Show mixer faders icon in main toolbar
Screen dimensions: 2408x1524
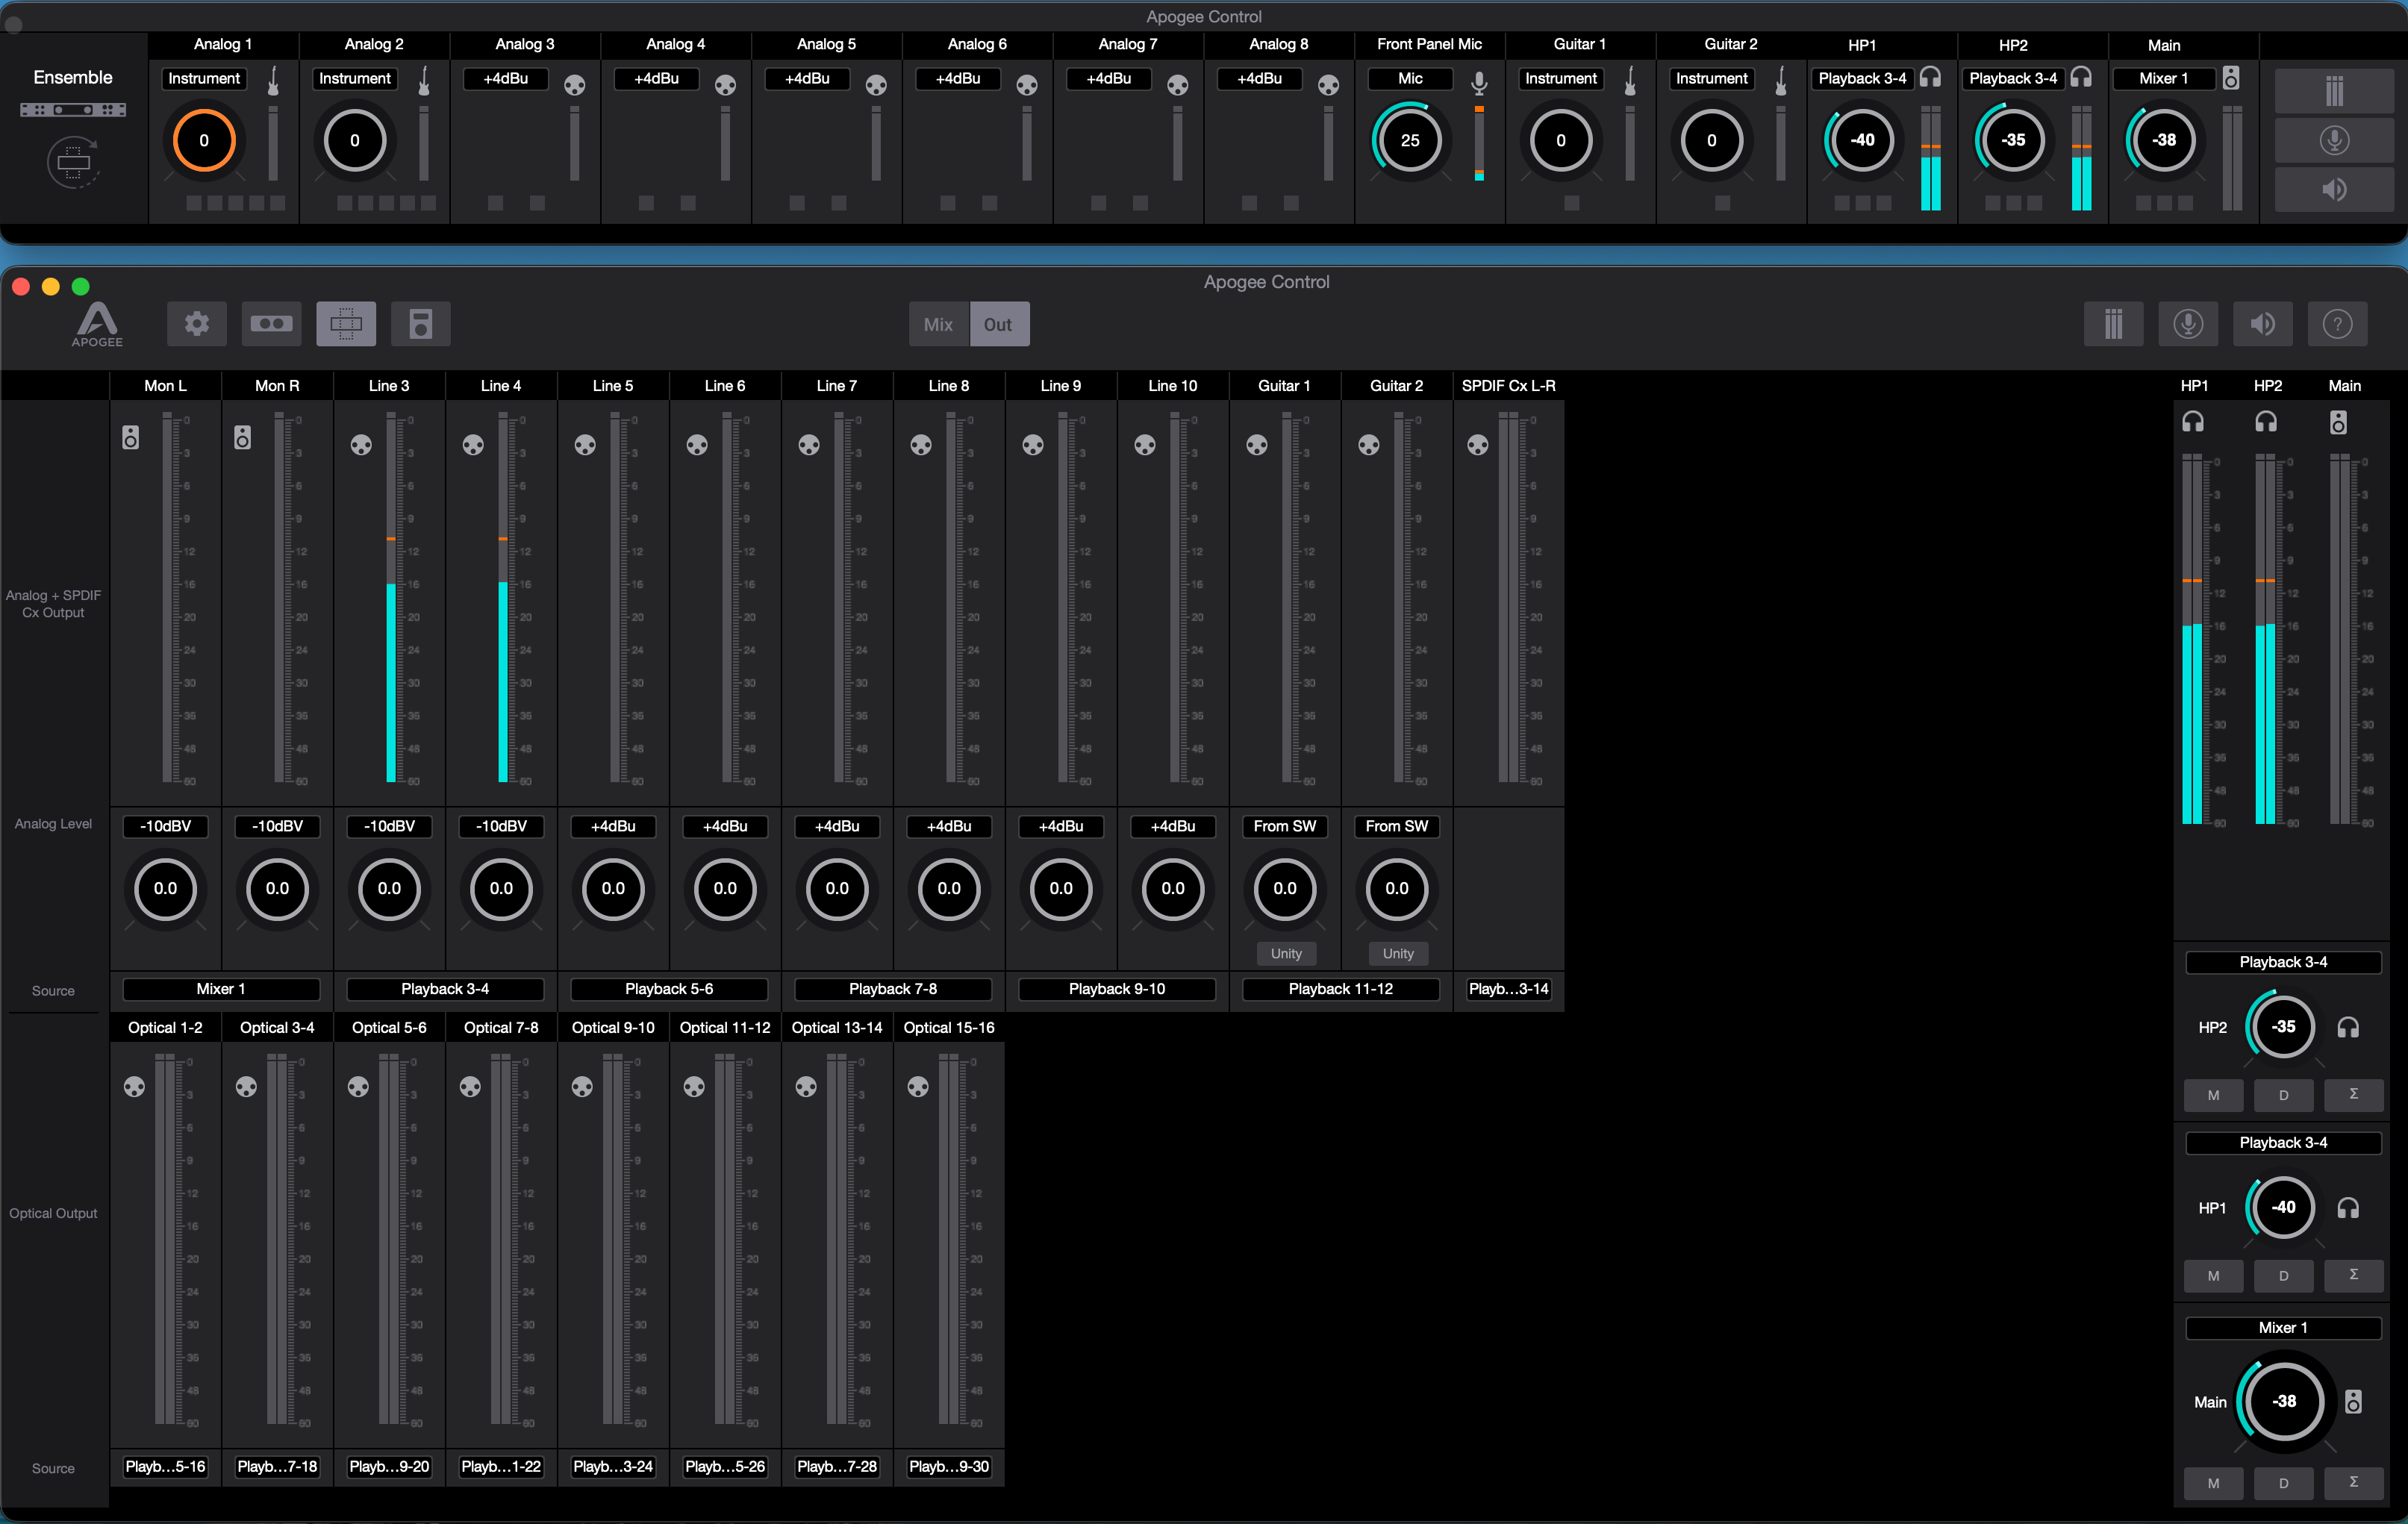click(2113, 324)
